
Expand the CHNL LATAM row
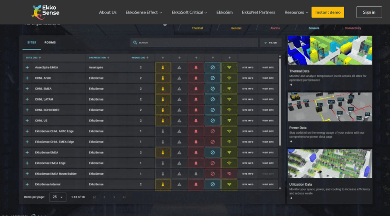27,99
